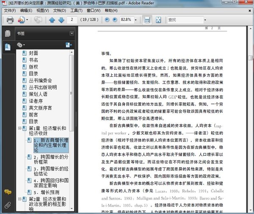This screenshot has height=214, width=254.
Task: Go to next page with down arrow
Action: 61,20
